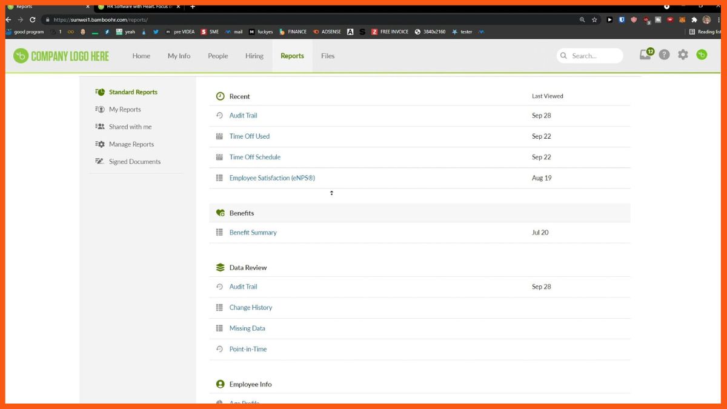Click the history icon beside Recent Audit Trail
Screen dimensions: 727x409
tap(220, 116)
